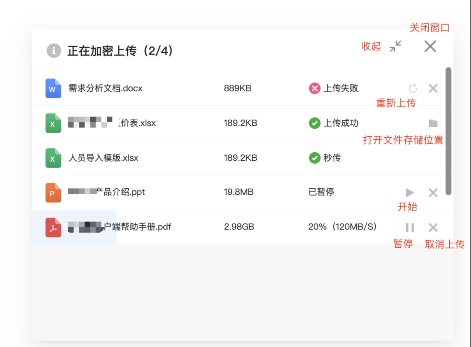This screenshot has height=347, width=471.
Task: Select file name ending 价表.xlsx
Action: click(112, 123)
